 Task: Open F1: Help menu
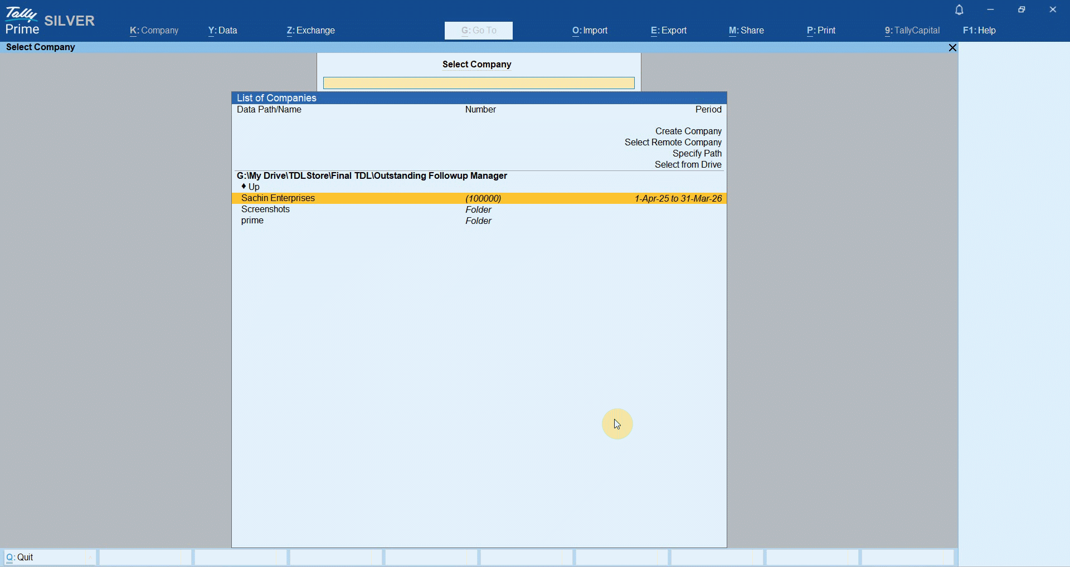click(x=979, y=31)
